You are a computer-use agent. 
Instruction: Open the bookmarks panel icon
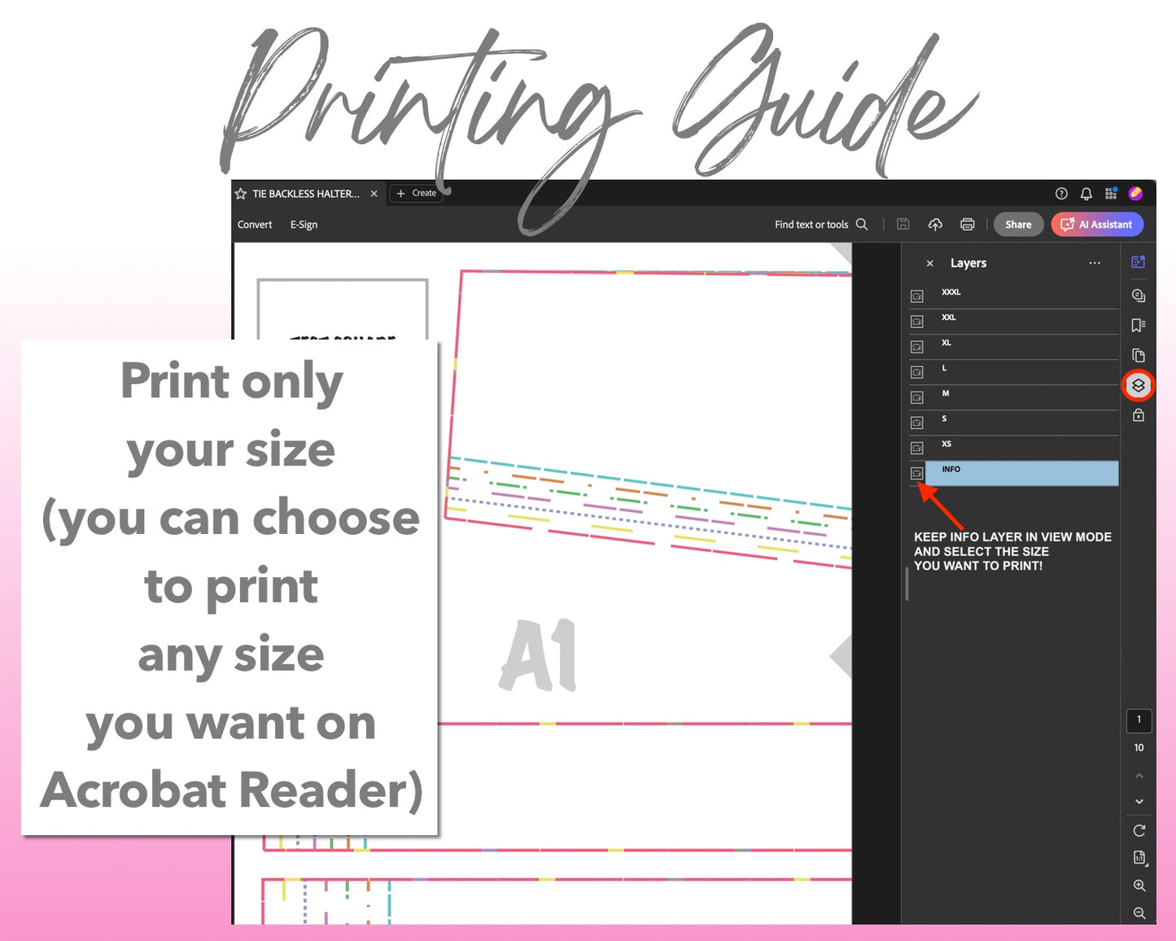tap(1138, 325)
